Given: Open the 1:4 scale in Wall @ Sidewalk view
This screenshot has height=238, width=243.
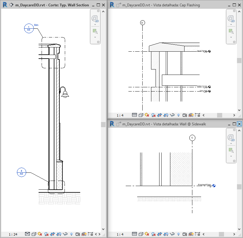Looking at the screenshot, I should (x=120, y=234).
